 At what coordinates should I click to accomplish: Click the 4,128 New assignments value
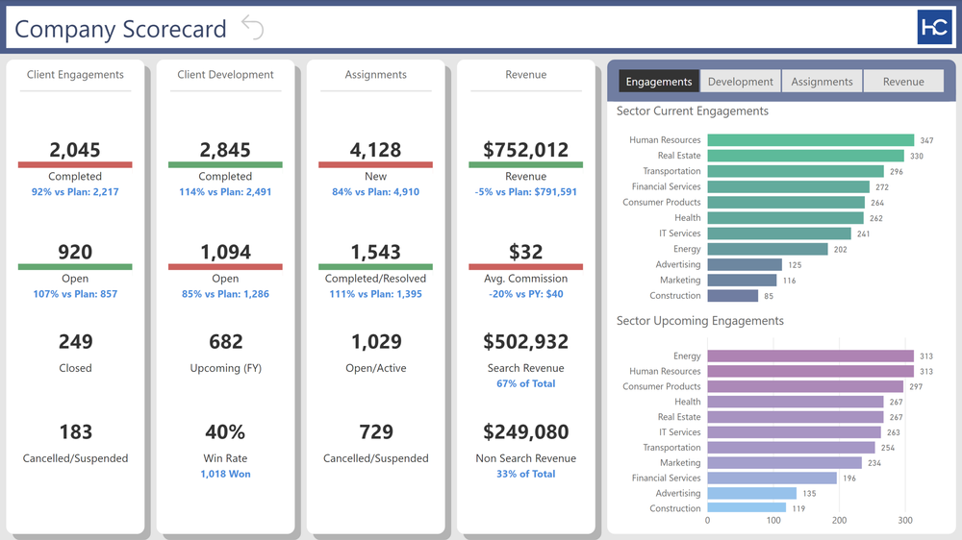tap(375, 150)
